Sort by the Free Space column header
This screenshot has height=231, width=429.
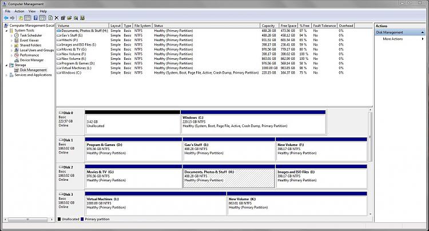288,26
